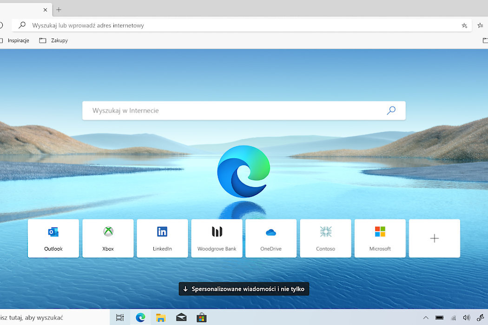Open the LinkedIn quick link tile
Screen dimensions: 488x325
click(x=162, y=238)
